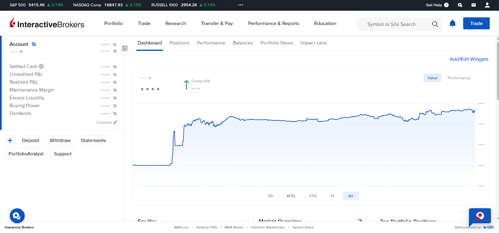Image resolution: width=499 pixels, height=233 pixels.
Task: Open the Education menu
Action: point(325,23)
